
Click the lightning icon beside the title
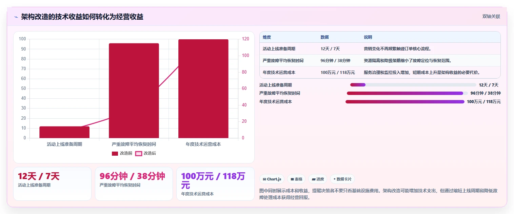pos(16,17)
